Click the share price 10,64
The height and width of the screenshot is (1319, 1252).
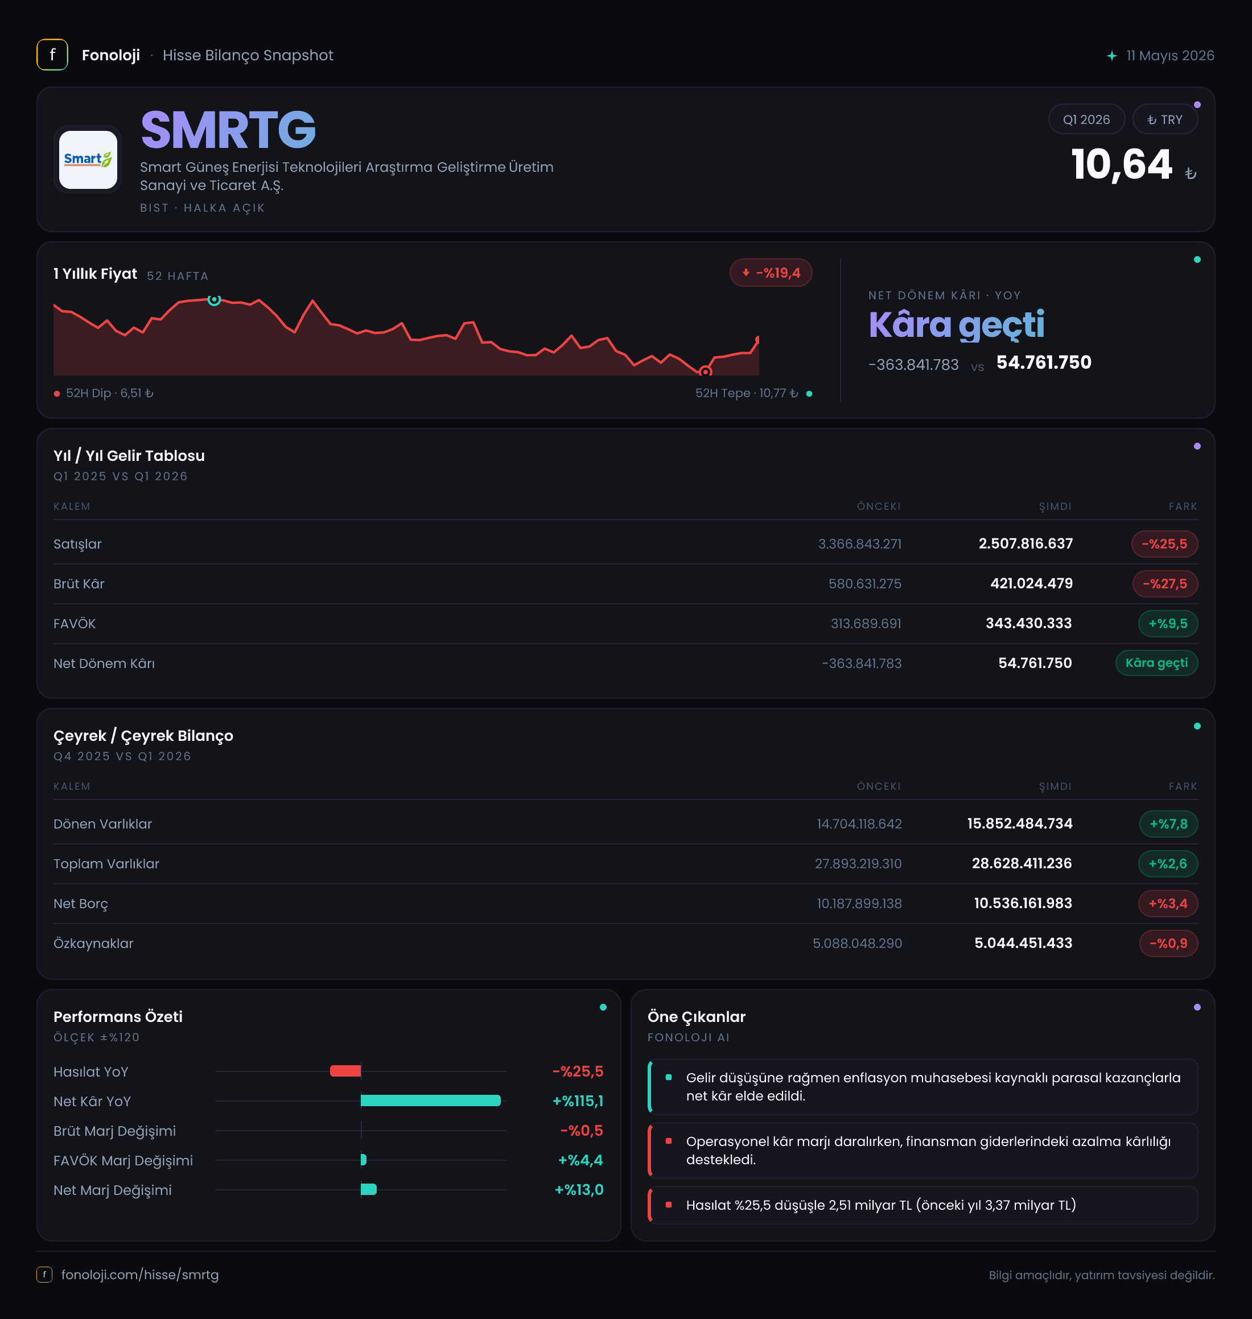click(1122, 164)
